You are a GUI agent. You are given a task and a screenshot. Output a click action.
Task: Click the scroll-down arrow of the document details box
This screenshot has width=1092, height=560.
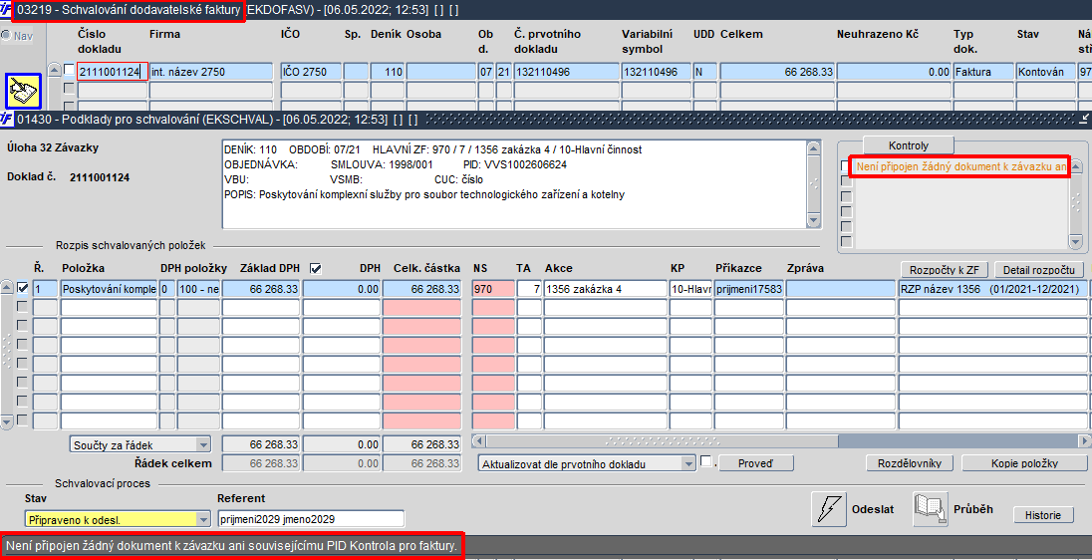[x=813, y=220]
